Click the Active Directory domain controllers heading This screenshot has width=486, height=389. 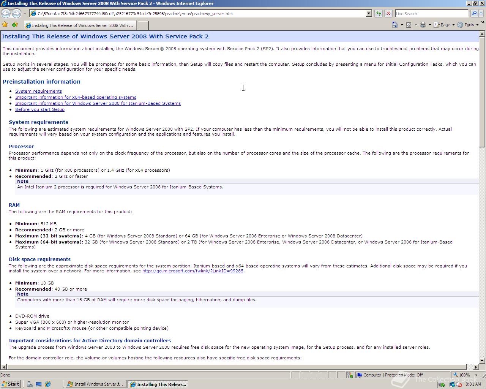90,340
